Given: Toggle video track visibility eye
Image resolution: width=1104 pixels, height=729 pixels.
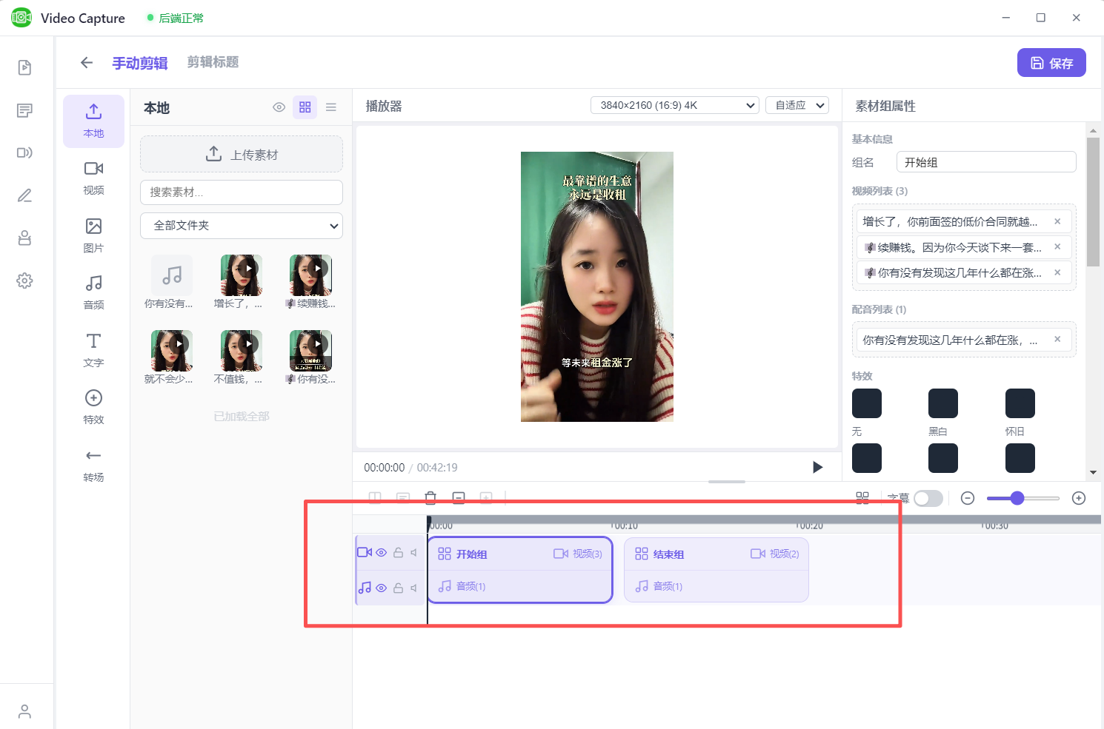Looking at the screenshot, I should click(382, 553).
